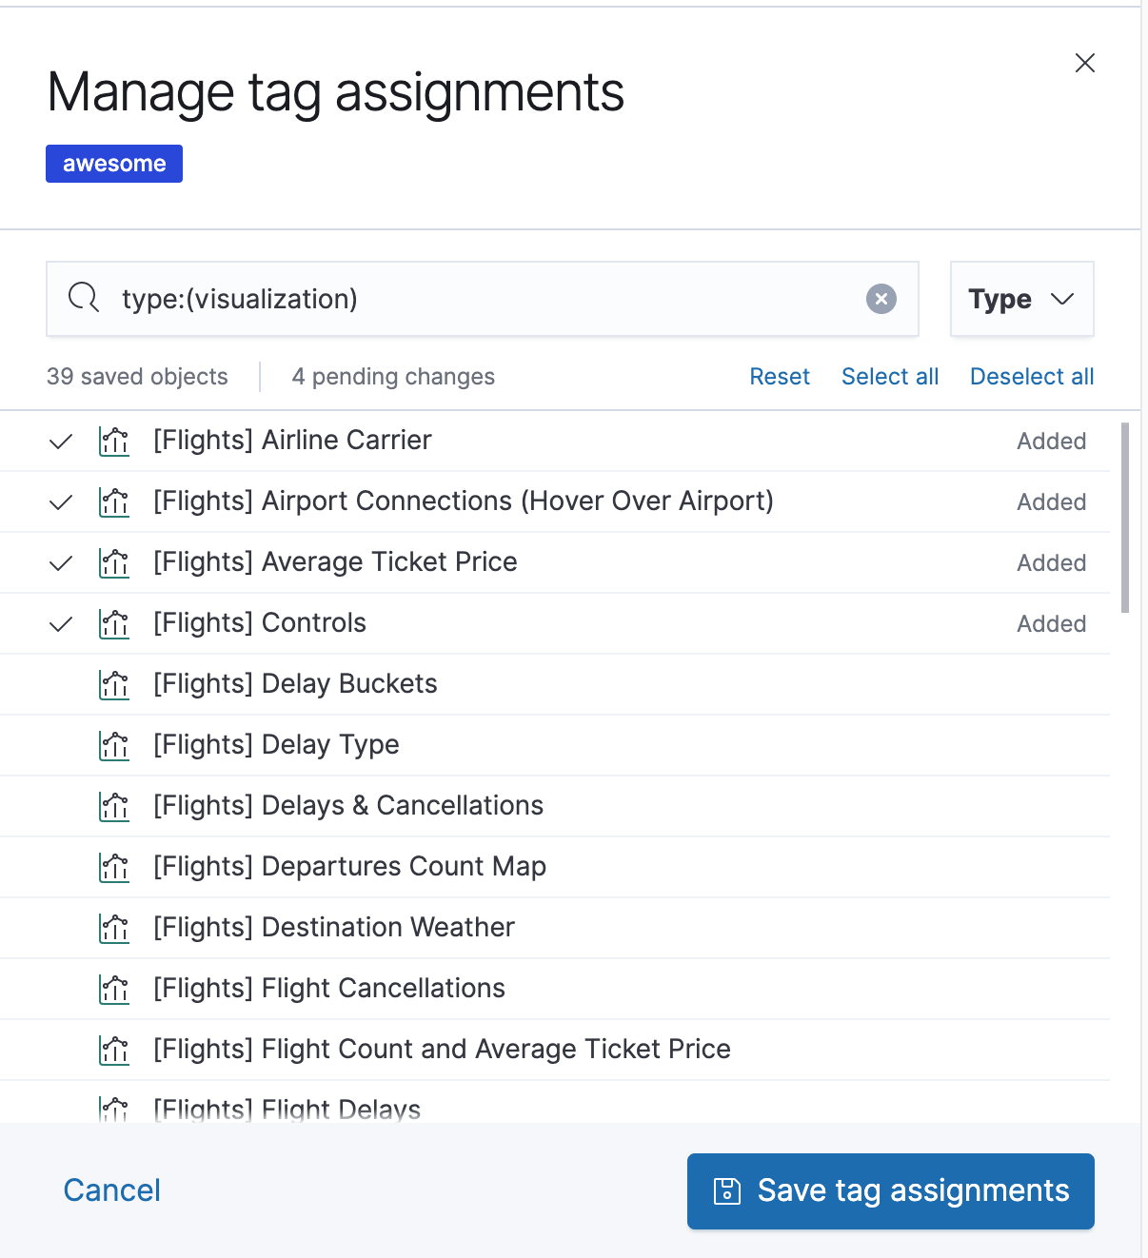
Task: Click the visualization icon beside [Flights] Destination Weather
Action: tap(114, 928)
